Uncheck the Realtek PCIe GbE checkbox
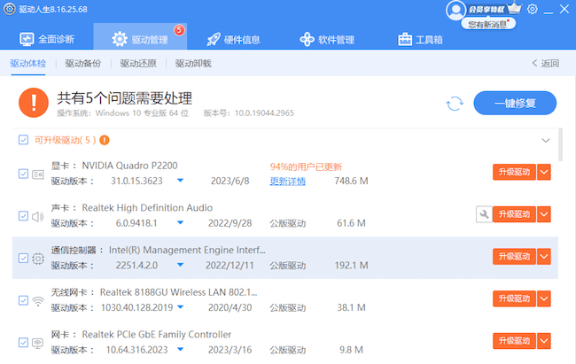 click(x=23, y=343)
